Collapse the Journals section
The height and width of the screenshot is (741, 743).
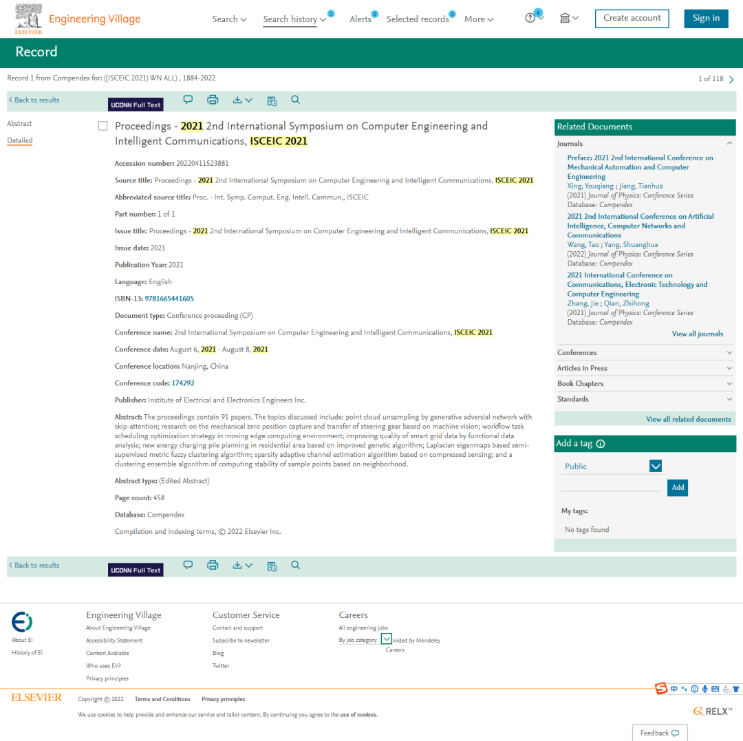[729, 144]
